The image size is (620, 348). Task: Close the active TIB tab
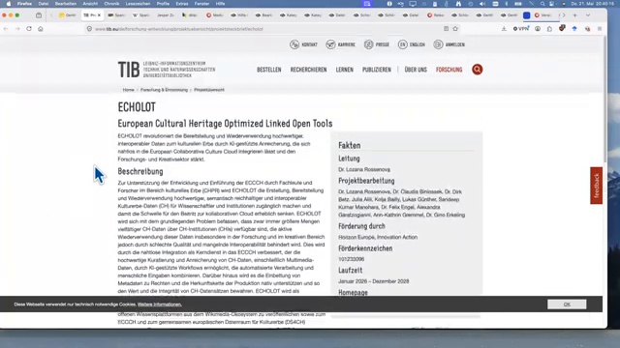(x=99, y=15)
